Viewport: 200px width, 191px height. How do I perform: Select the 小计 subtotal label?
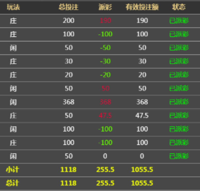pos(13,170)
